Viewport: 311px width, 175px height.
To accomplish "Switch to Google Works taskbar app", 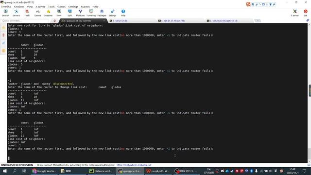I will [x=44, y=171].
